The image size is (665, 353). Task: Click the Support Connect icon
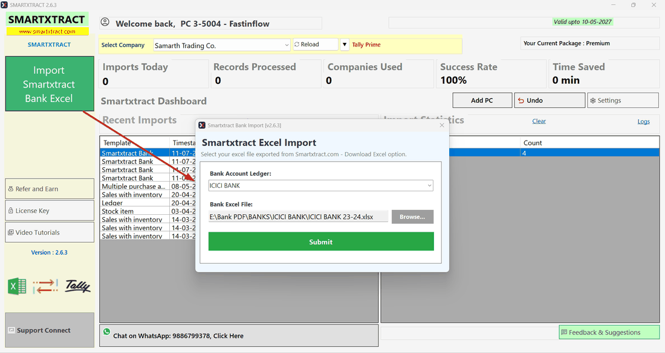[11, 330]
